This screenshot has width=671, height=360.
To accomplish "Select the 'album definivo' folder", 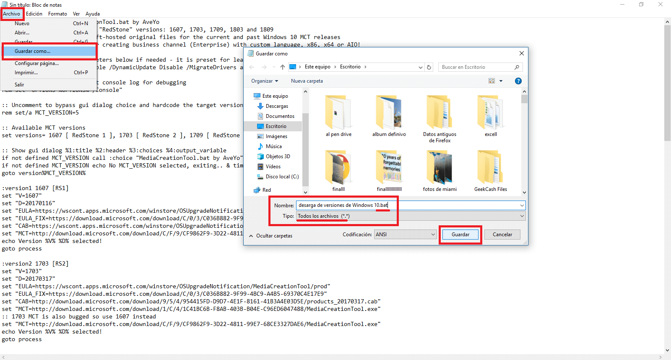I will [389, 116].
